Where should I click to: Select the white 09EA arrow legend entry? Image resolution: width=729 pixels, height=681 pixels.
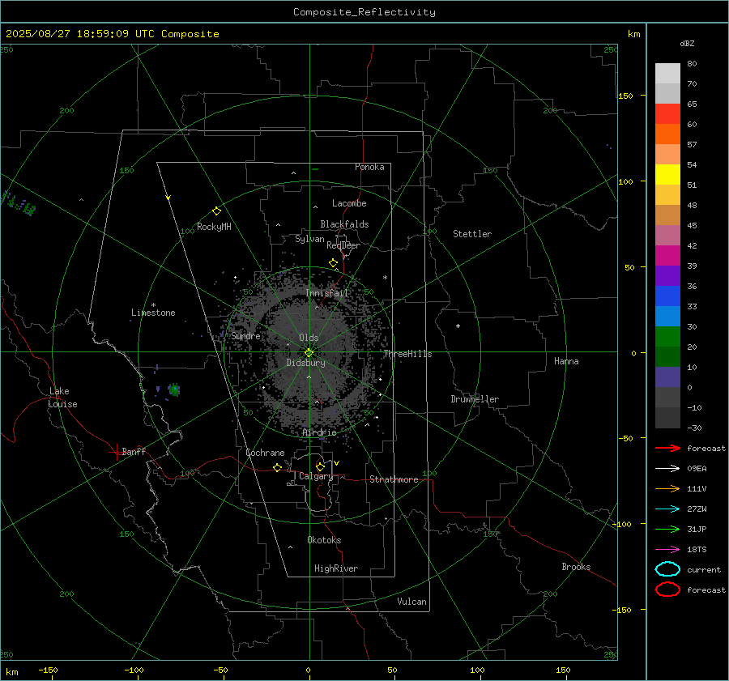click(667, 469)
